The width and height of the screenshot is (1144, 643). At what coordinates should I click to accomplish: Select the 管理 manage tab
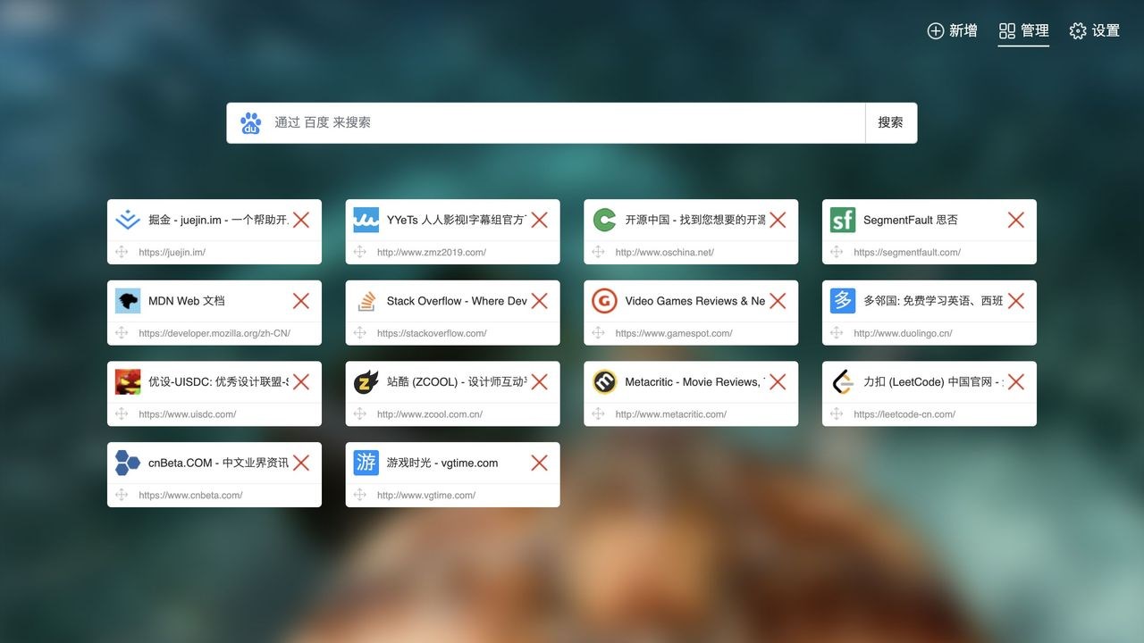1024,31
